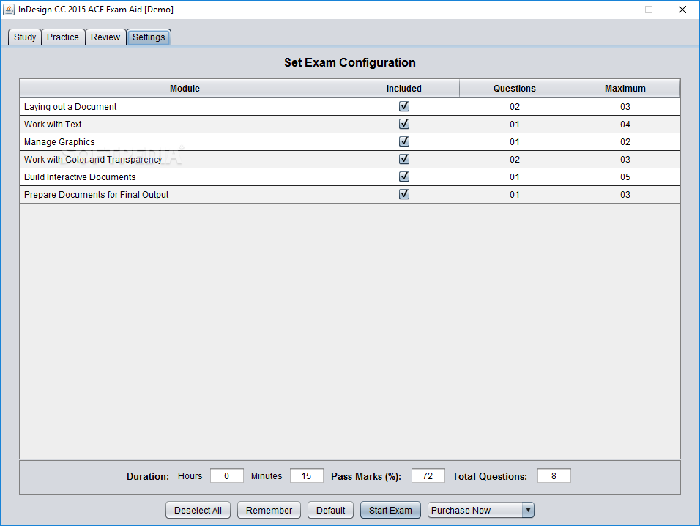Image resolution: width=700 pixels, height=526 pixels.
Task: Toggle Included checkbox for Work with Text
Action: pyautogui.click(x=404, y=124)
